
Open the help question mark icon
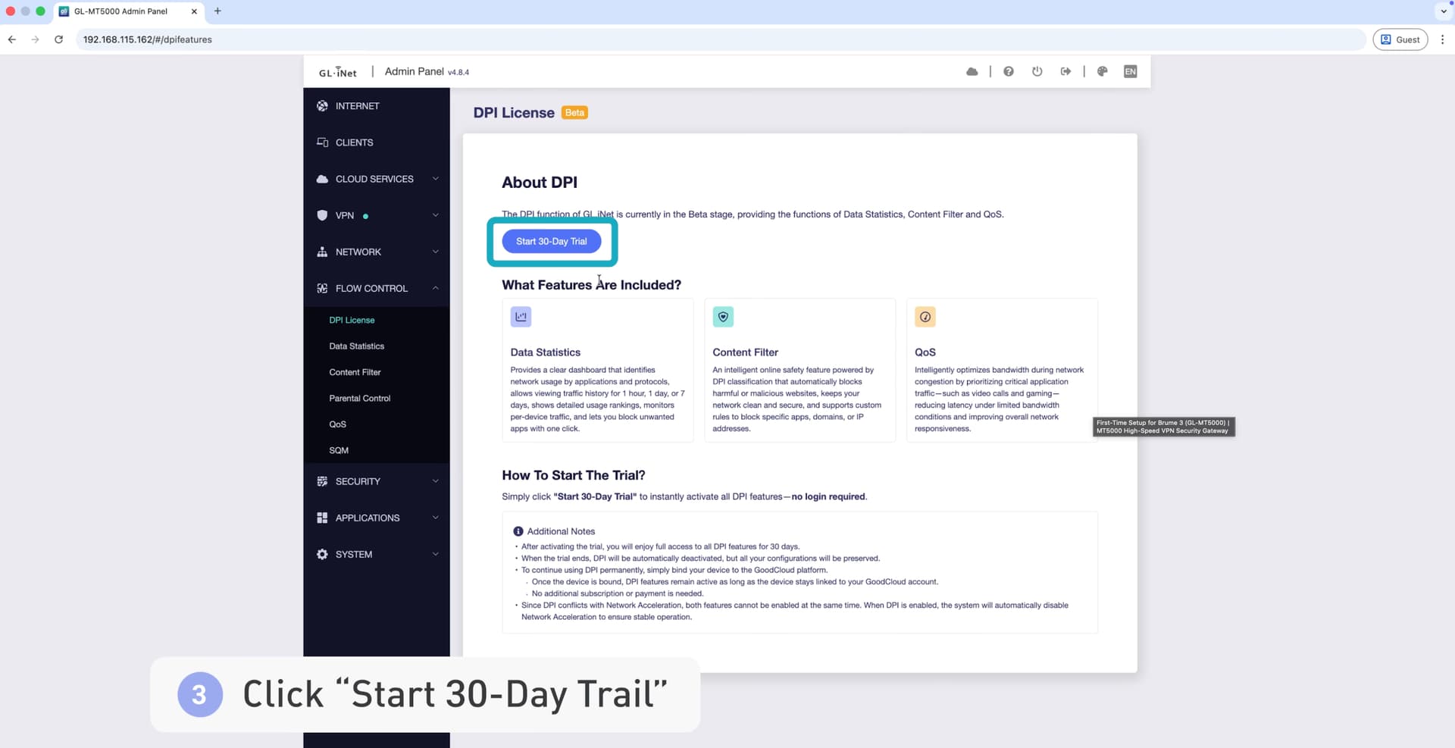point(1008,71)
